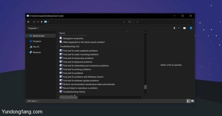Click icon beside keyboard problems

pos(61,62)
